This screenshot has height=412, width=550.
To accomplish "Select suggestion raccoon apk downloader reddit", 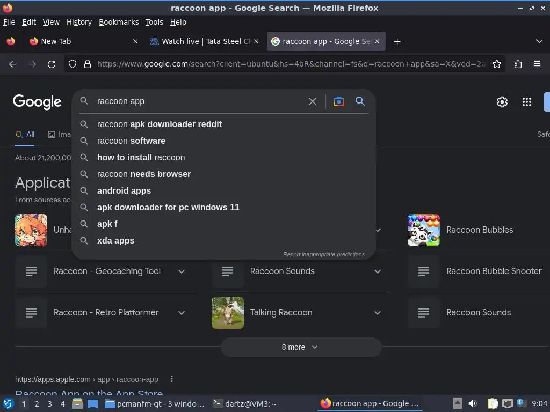I will tap(224, 124).
